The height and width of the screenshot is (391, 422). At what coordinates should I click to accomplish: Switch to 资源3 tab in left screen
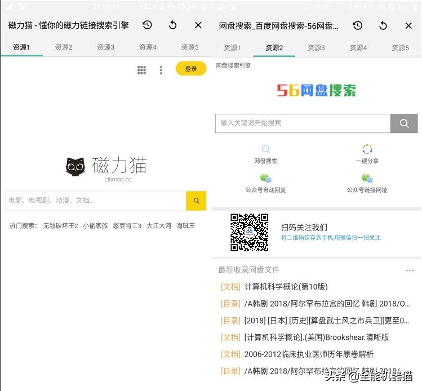(105, 47)
